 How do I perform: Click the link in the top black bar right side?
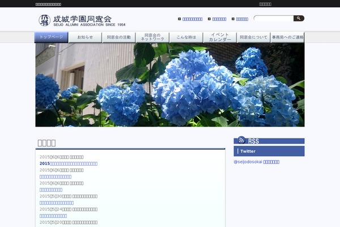265,4
